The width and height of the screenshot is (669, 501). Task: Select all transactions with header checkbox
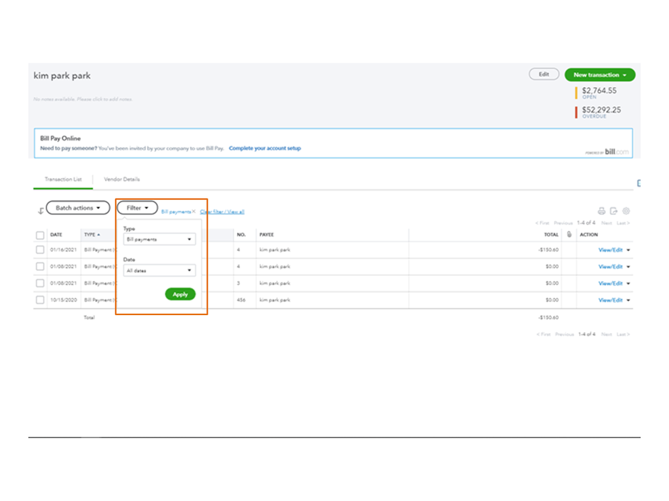[x=40, y=235]
